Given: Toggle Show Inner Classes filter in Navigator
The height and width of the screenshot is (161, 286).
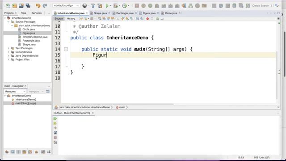Looking at the screenshot, I should 30,152.
